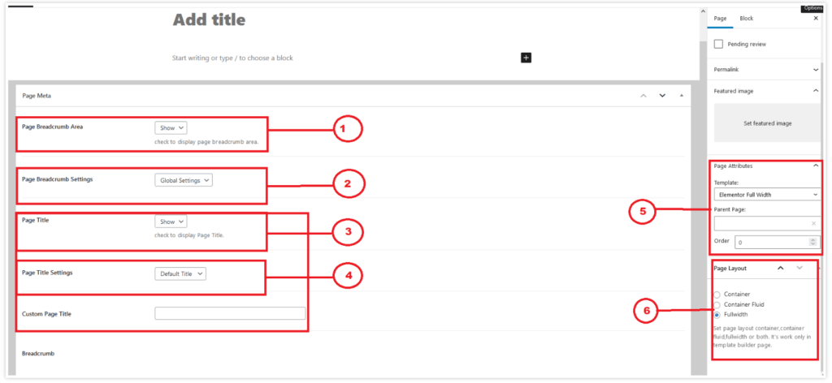Open Global Settings breadcrumb dropdown

pyautogui.click(x=184, y=180)
